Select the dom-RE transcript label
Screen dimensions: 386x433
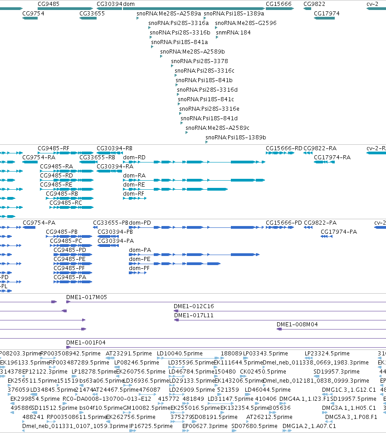coord(134,184)
